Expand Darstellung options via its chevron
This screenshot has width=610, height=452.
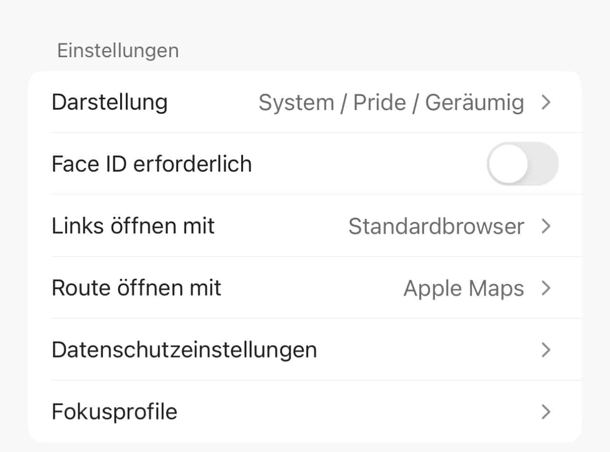(546, 103)
